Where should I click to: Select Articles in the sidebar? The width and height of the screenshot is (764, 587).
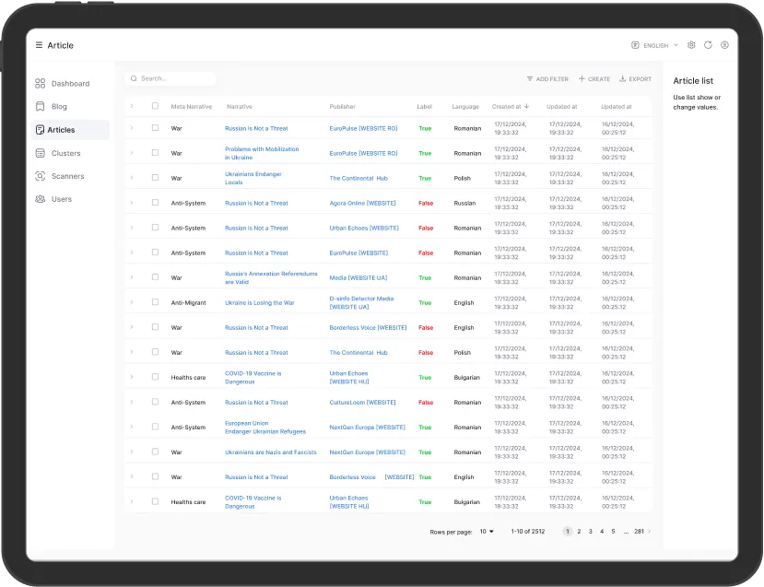70,130
